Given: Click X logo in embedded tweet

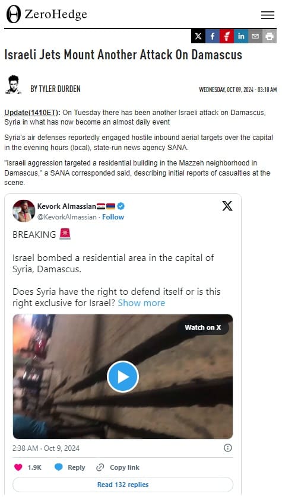Looking at the screenshot, I should tap(227, 206).
